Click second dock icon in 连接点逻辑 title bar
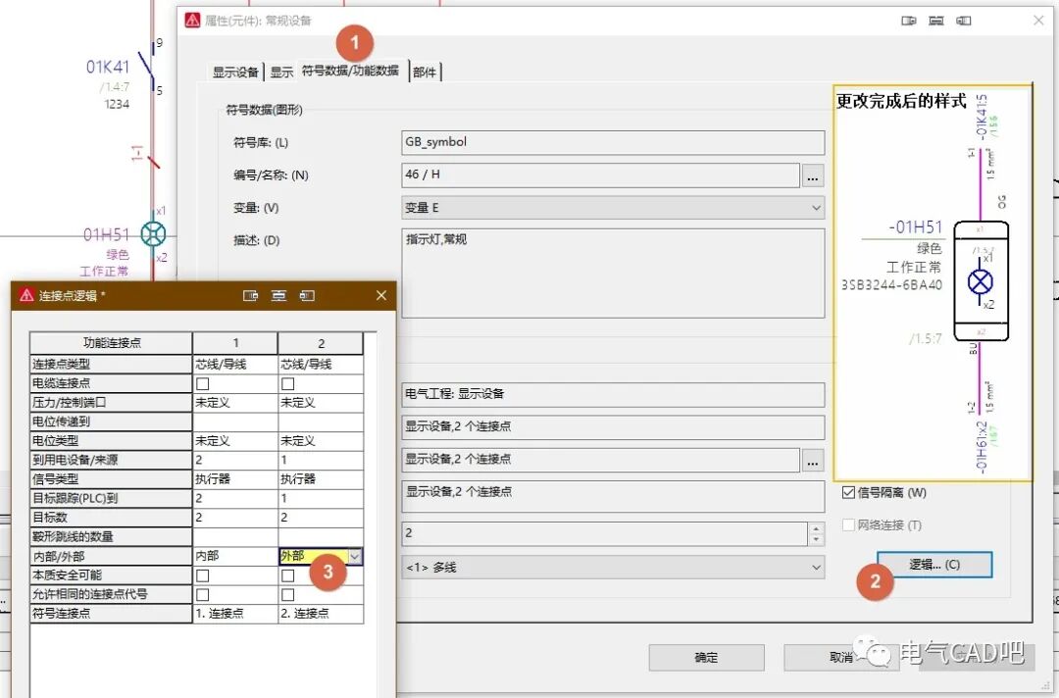Viewport: 1059px width, 698px height. (278, 296)
